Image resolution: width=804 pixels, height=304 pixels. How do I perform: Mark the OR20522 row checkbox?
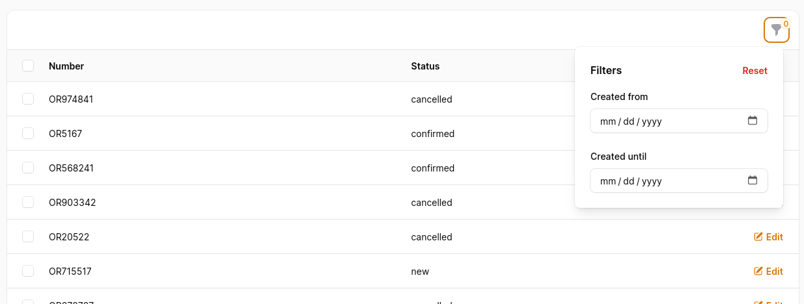pos(28,237)
